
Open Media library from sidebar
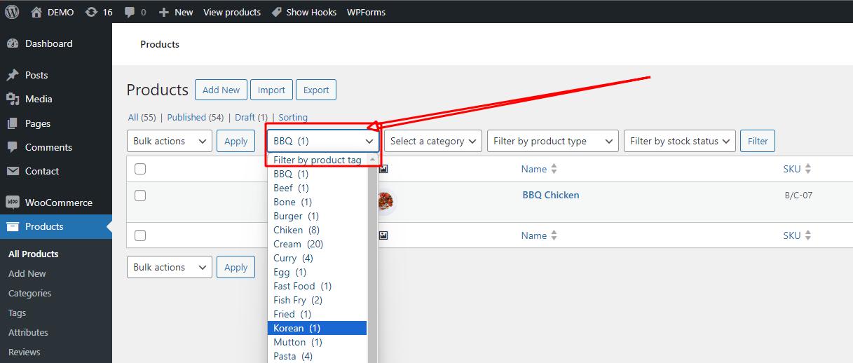pyautogui.click(x=39, y=99)
